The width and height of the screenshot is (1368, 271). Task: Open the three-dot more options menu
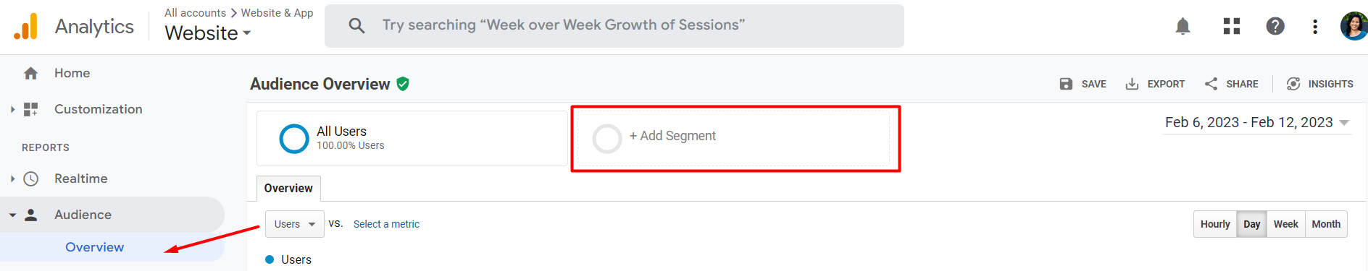[1315, 27]
